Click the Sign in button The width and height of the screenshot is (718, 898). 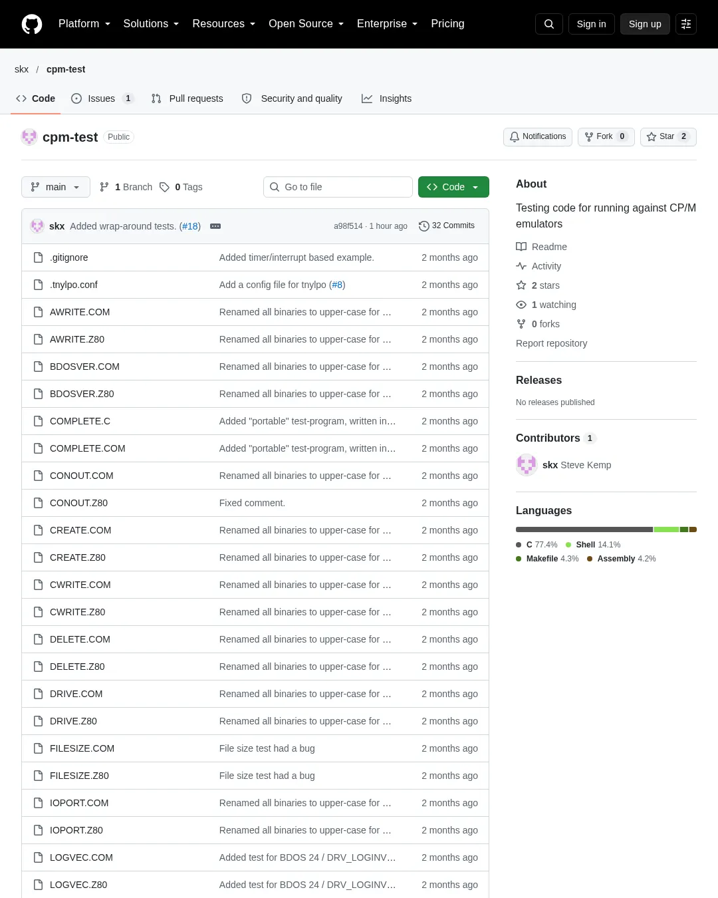tap(592, 24)
